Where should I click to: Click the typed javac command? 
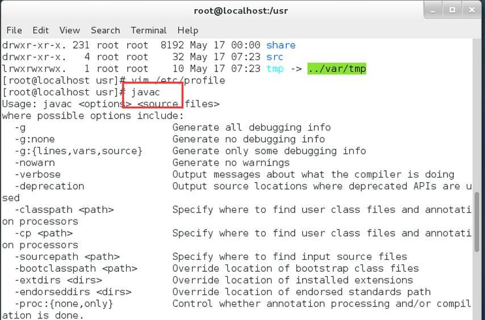click(x=145, y=92)
